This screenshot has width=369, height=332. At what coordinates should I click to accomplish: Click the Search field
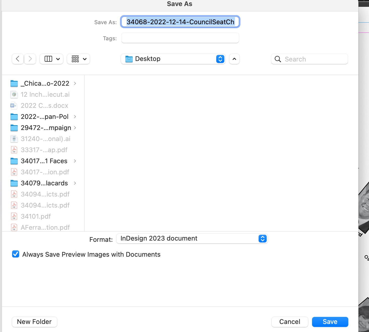click(310, 59)
